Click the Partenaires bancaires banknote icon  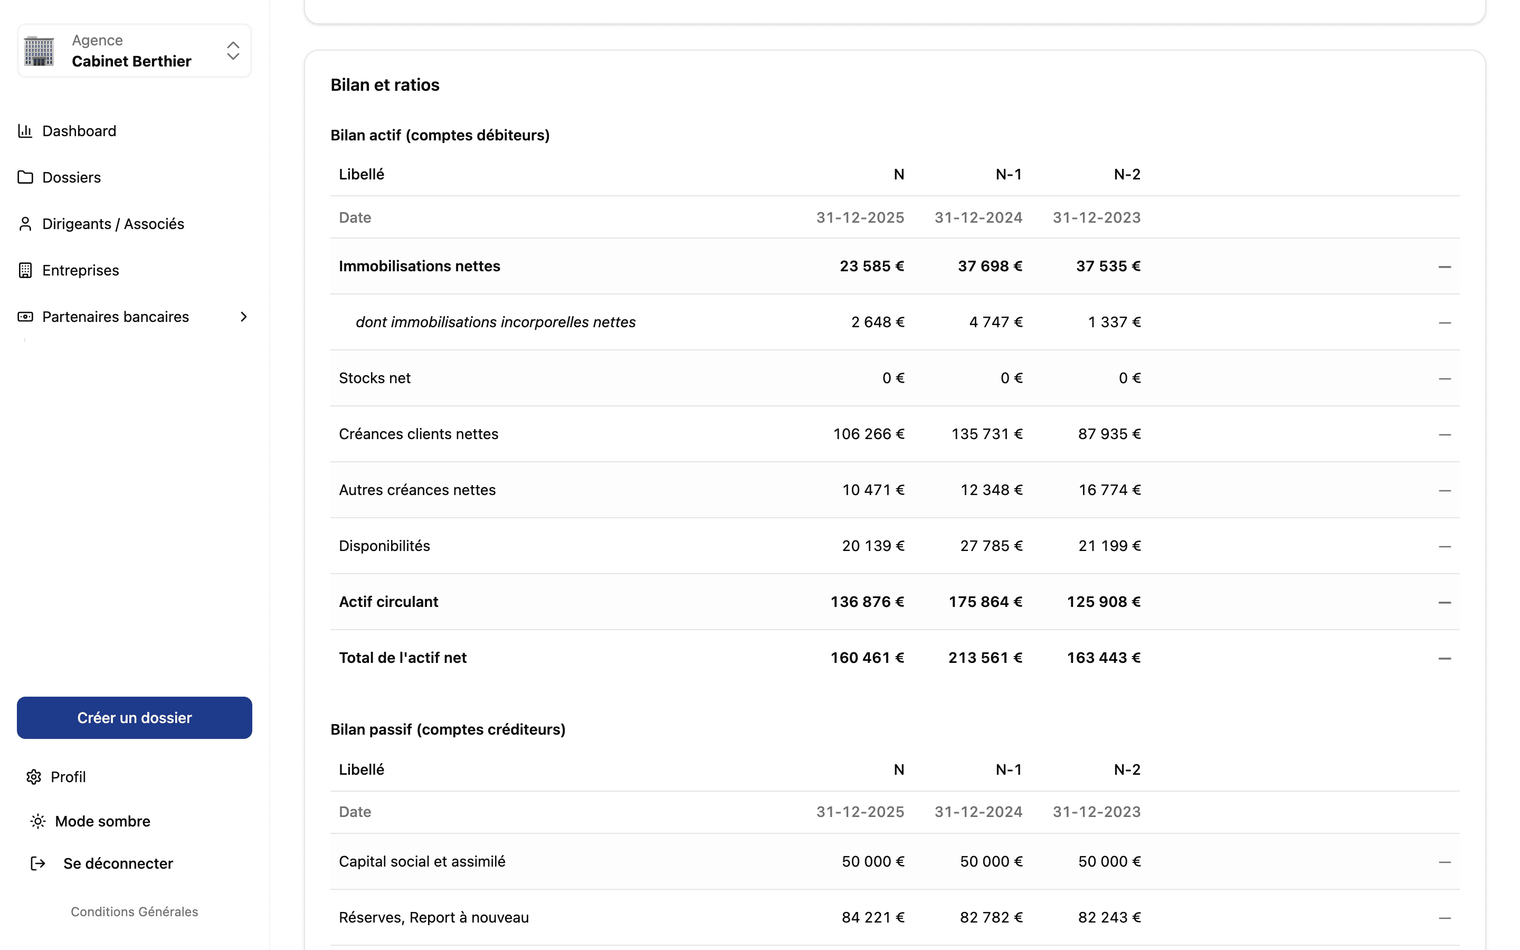point(25,317)
